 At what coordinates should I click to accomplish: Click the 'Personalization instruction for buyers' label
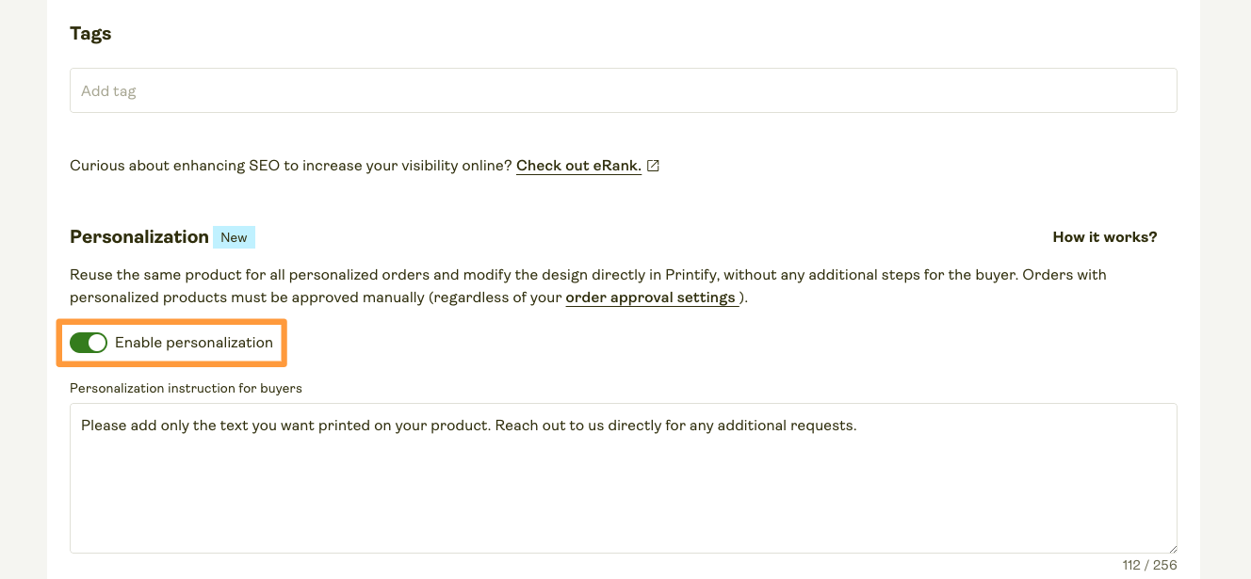point(185,388)
